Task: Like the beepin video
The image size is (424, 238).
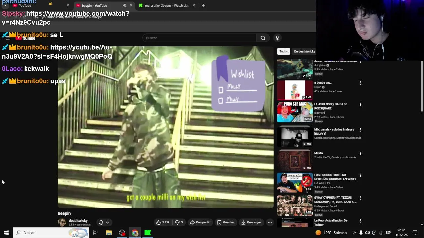Action: click(x=163, y=222)
